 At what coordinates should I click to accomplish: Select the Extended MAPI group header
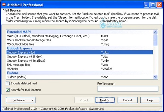(x=80, y=32)
